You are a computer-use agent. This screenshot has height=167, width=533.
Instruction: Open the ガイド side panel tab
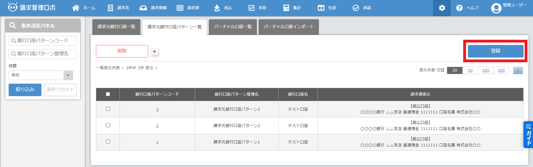click(x=528, y=134)
